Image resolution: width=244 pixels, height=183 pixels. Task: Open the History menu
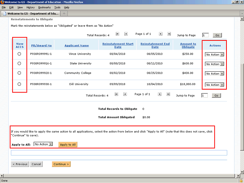[x=30, y=7]
